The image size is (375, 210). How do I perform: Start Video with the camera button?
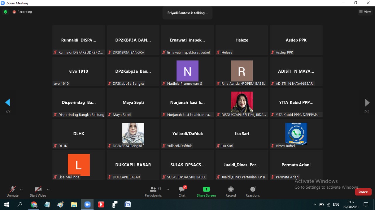(x=38, y=191)
